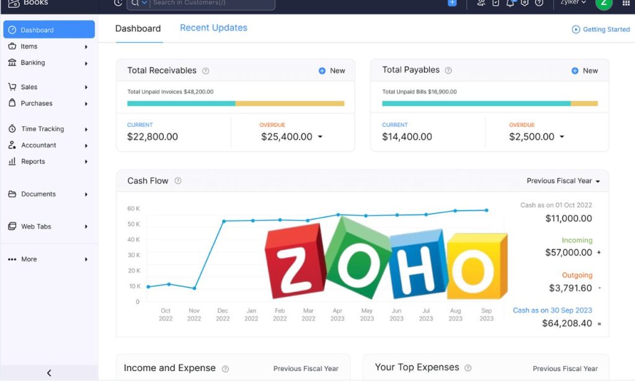Click the Banking building icon

[12, 63]
